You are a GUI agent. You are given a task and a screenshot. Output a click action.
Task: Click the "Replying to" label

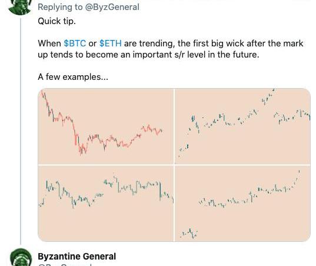click(60, 7)
